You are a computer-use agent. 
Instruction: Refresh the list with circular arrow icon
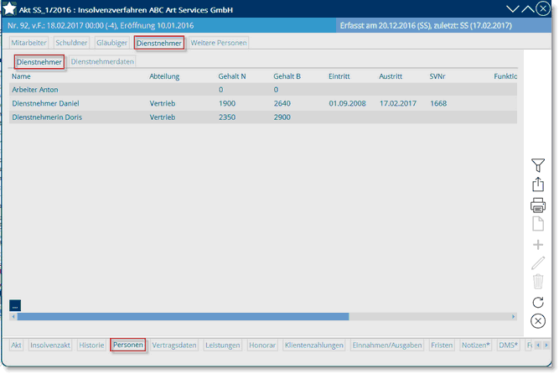coord(538,302)
